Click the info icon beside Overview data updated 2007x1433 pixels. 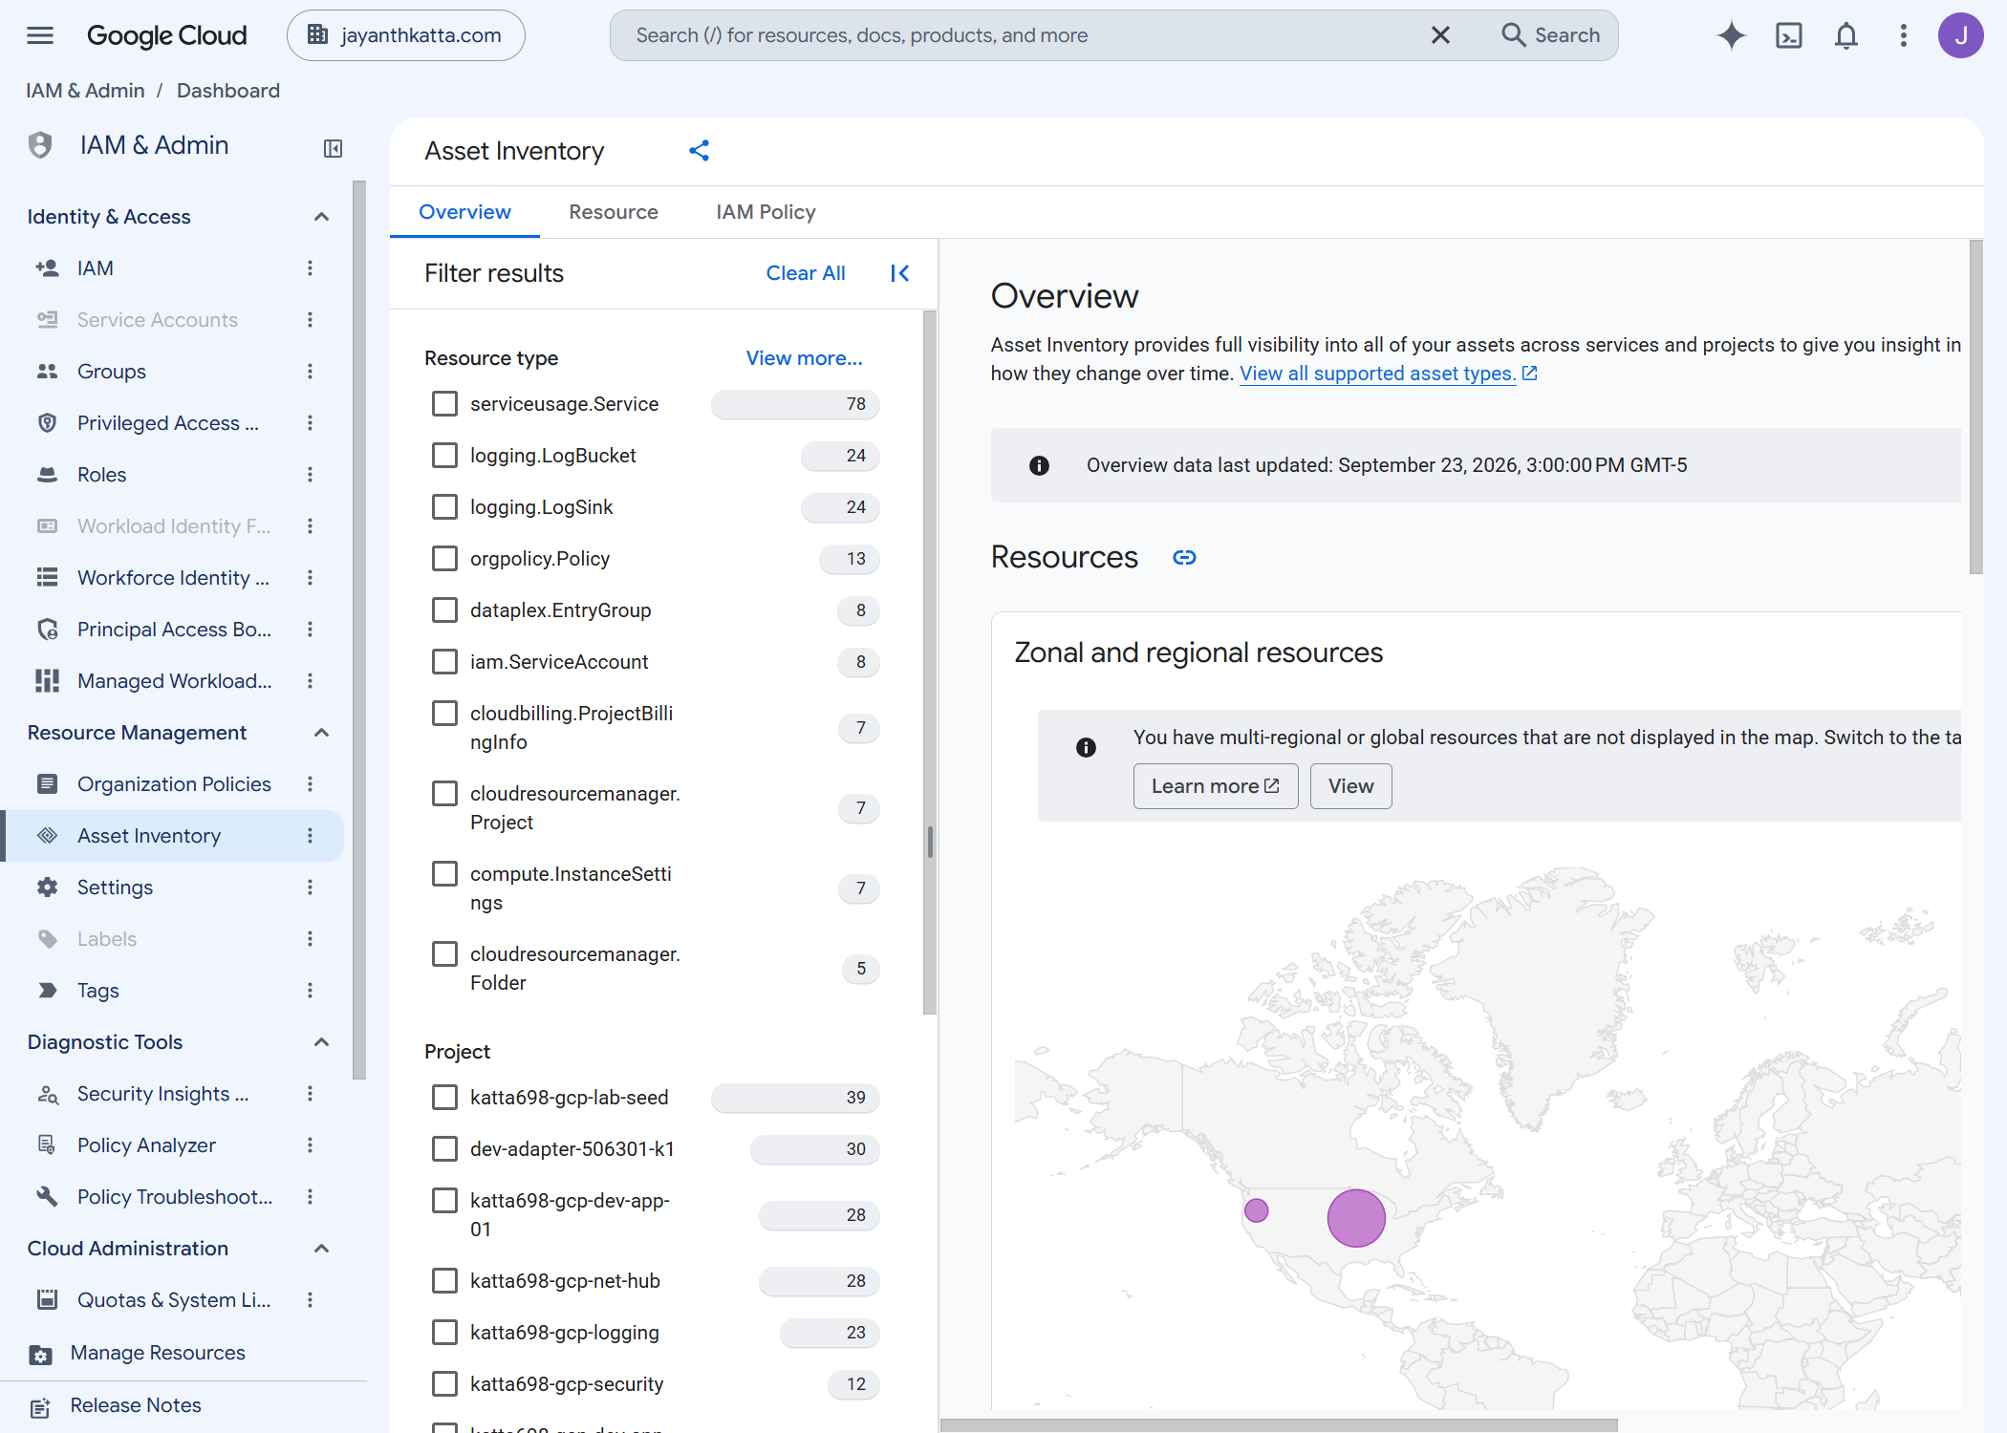pyautogui.click(x=1039, y=465)
